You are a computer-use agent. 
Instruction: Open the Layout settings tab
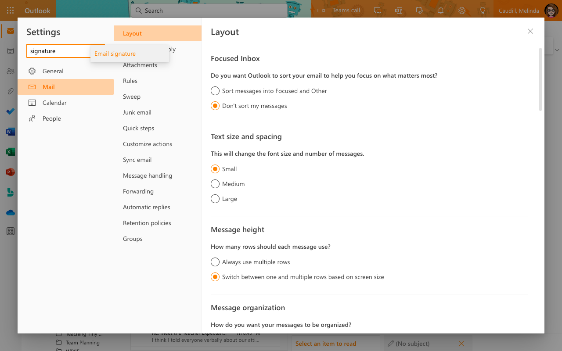[x=158, y=33]
